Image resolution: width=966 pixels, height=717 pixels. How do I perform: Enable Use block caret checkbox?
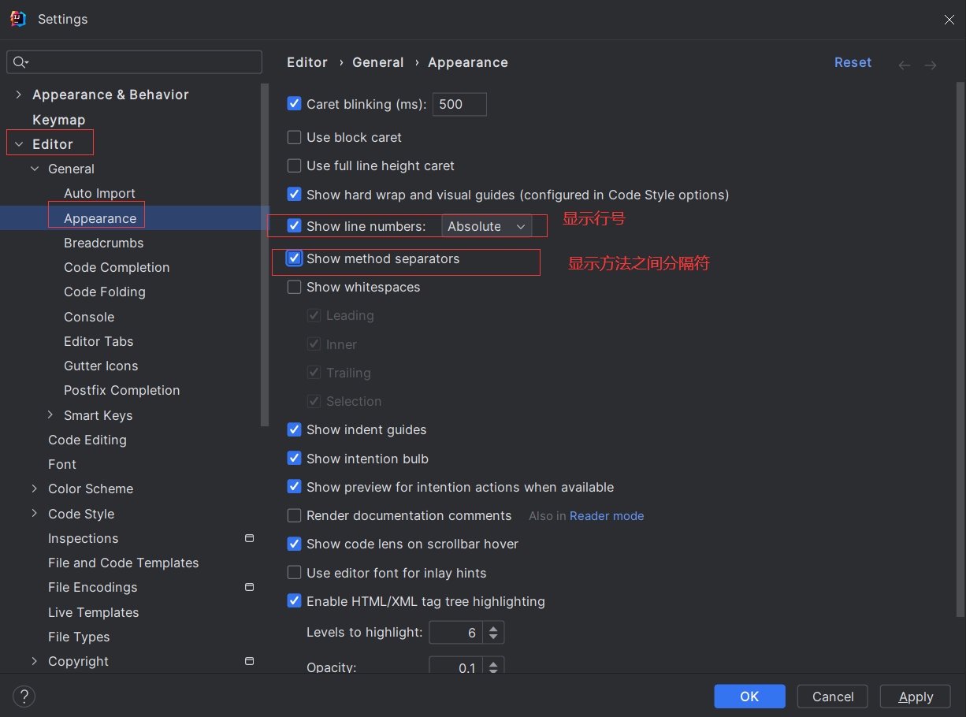pos(295,137)
